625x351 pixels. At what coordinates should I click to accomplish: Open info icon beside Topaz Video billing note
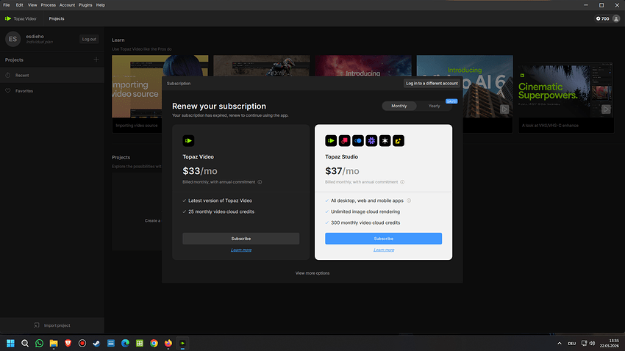(x=260, y=182)
